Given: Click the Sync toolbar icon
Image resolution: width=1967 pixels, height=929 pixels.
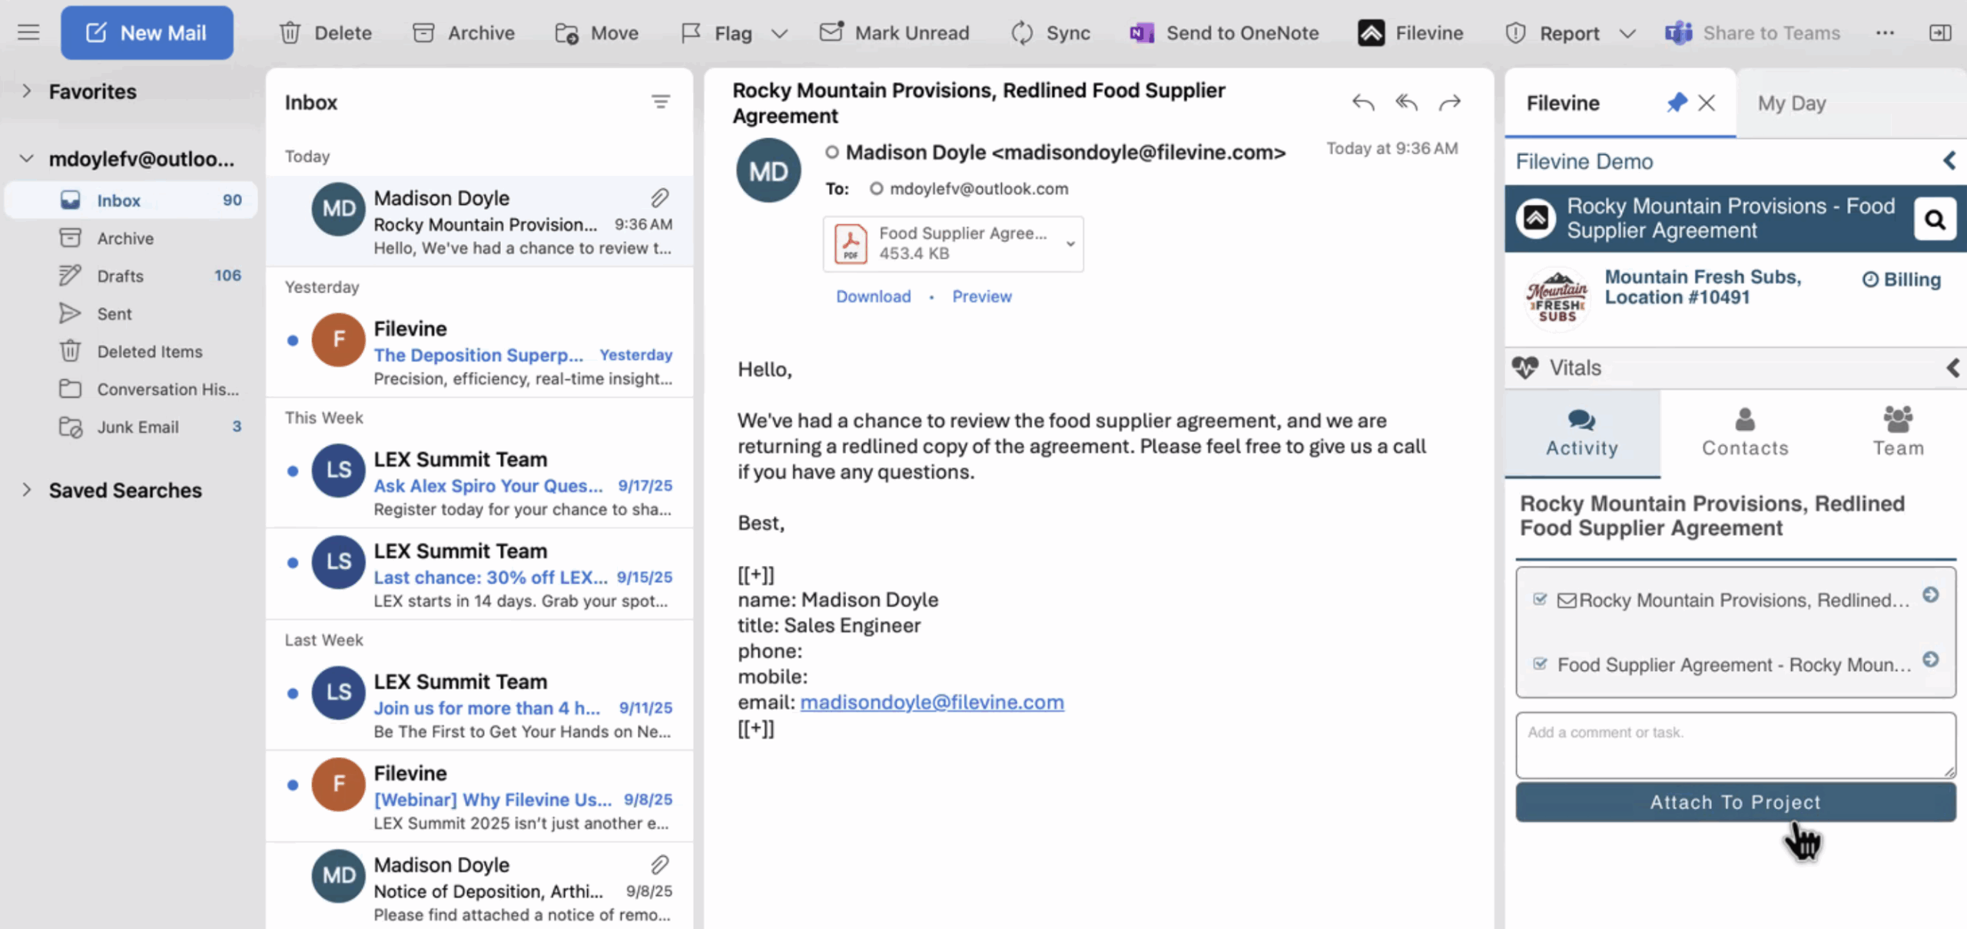Looking at the screenshot, I should [x=1022, y=33].
